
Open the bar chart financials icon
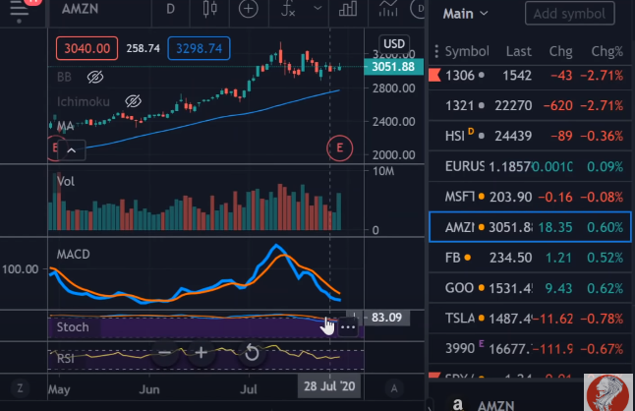348,9
